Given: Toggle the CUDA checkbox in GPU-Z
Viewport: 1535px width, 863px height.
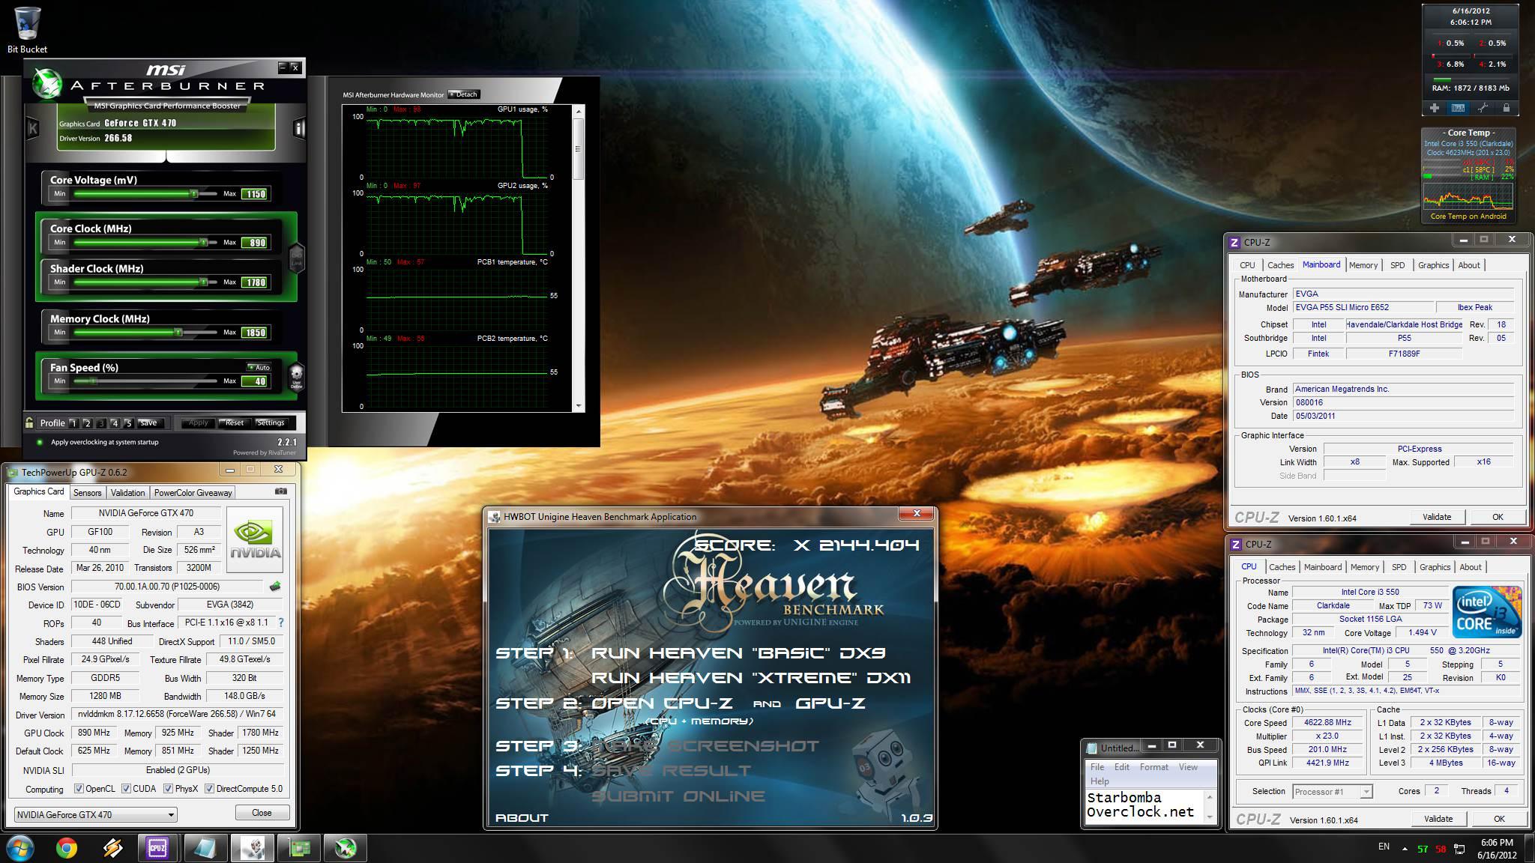Looking at the screenshot, I should pyautogui.click(x=126, y=788).
